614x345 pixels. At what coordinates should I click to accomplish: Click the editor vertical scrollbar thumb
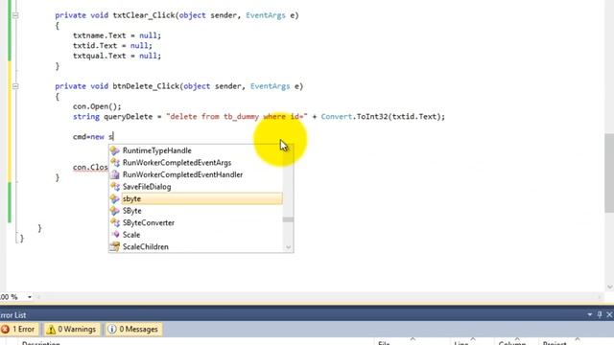[x=609, y=172]
